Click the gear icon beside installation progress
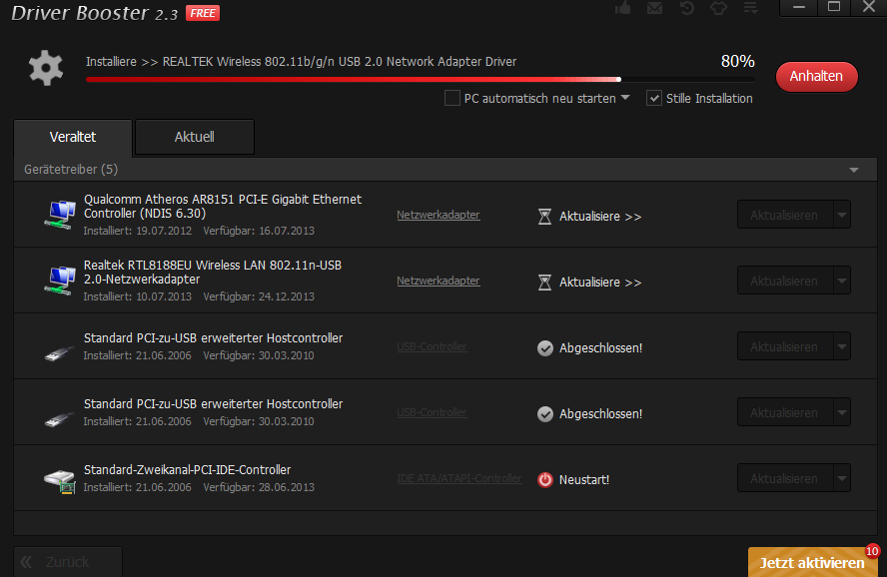This screenshot has height=577, width=887. coord(46,68)
